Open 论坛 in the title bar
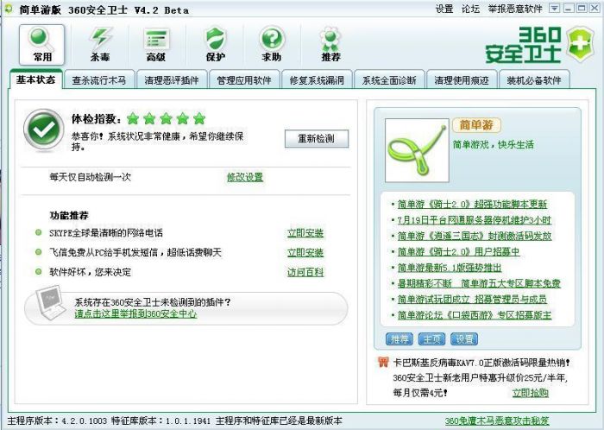The width and height of the screenshot is (604, 430). pyautogui.click(x=471, y=9)
